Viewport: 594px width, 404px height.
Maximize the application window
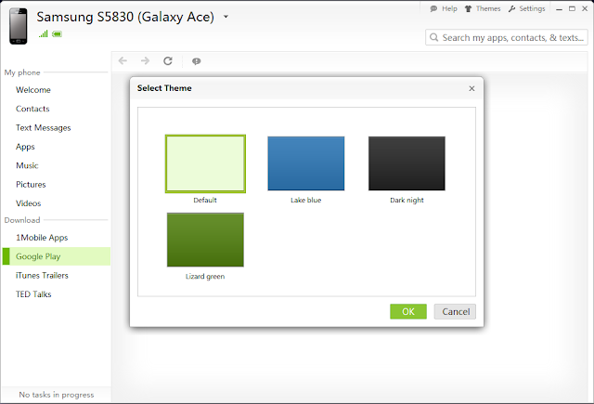[x=572, y=8]
